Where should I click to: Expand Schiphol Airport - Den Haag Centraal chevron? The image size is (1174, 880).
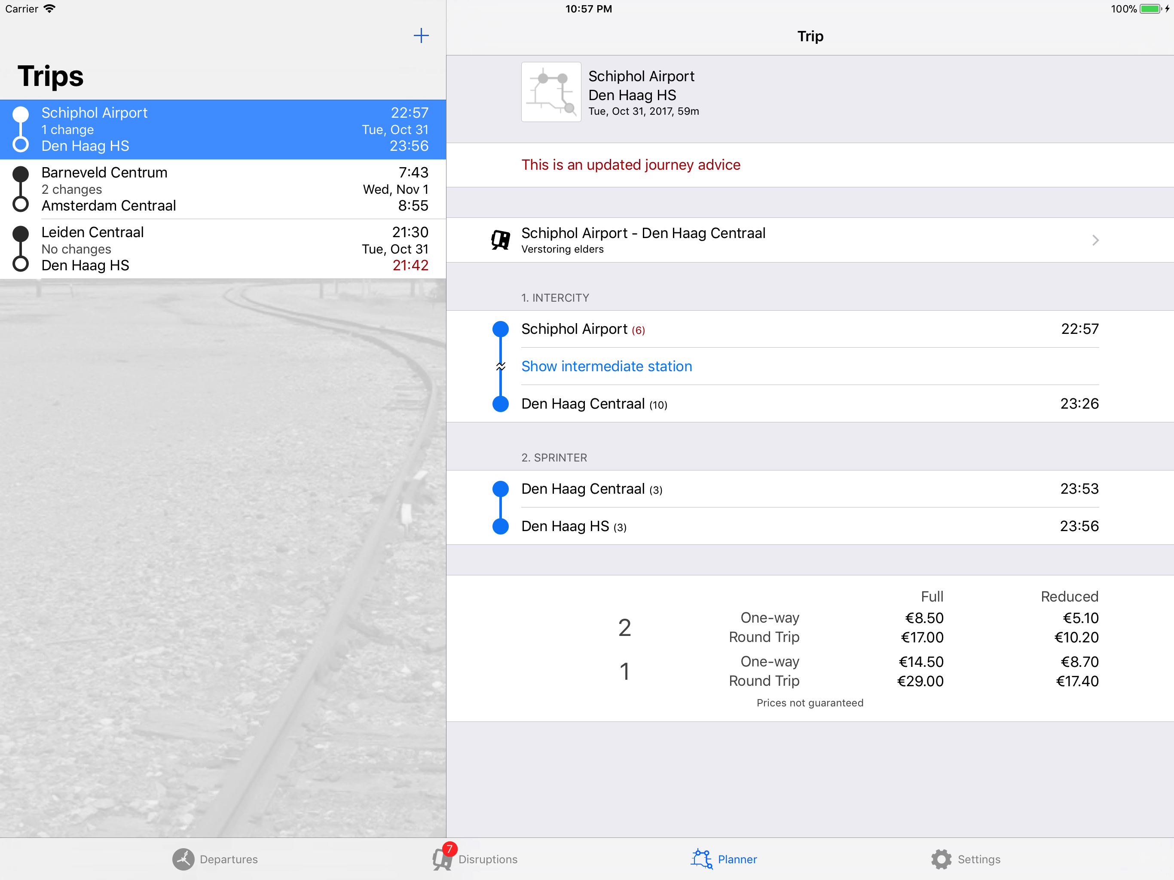click(1095, 241)
